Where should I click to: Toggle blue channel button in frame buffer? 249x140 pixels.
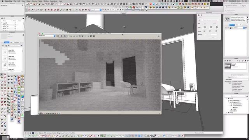click(x=66, y=36)
